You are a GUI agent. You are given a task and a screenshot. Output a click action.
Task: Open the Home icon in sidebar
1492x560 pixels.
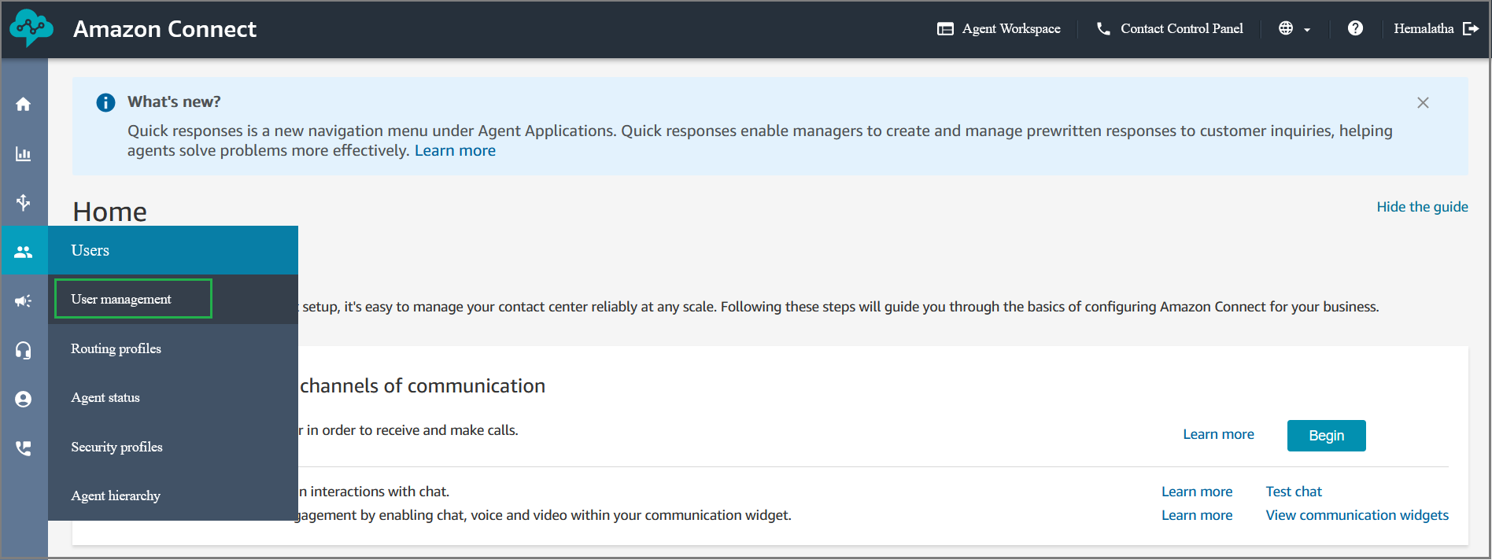pos(24,105)
